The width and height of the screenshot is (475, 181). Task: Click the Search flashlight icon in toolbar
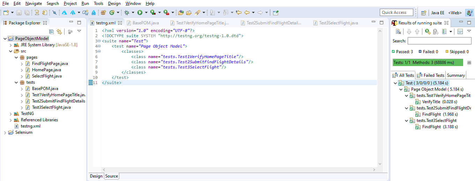197,13
